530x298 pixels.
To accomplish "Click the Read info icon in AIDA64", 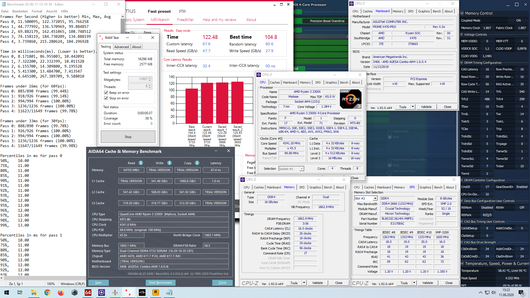I will tap(141, 163).
